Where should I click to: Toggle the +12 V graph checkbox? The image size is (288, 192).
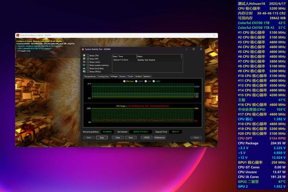click(154, 81)
